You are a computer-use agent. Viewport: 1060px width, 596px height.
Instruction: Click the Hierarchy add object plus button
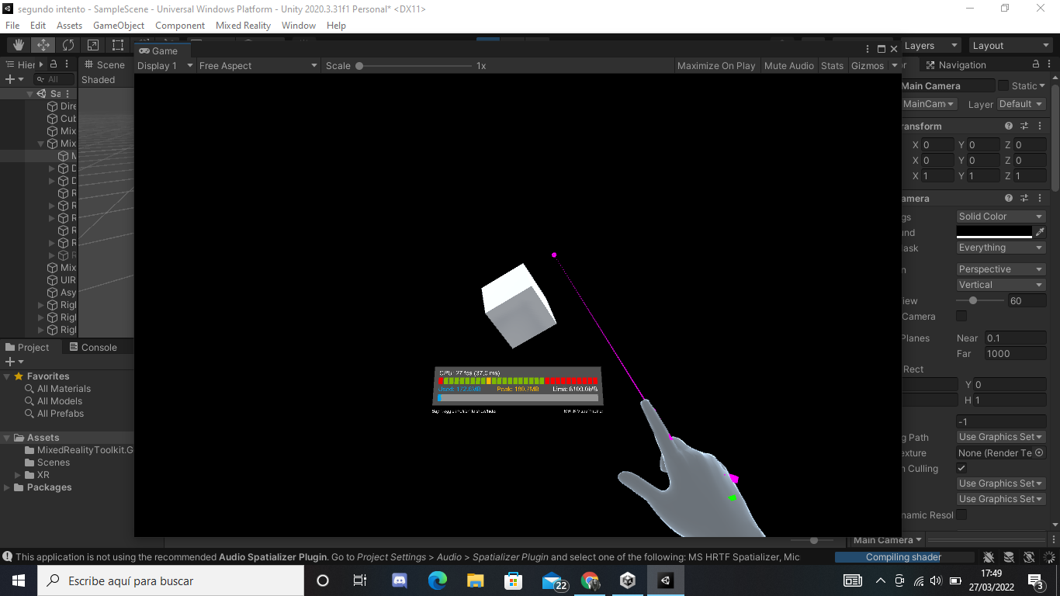[x=9, y=79]
